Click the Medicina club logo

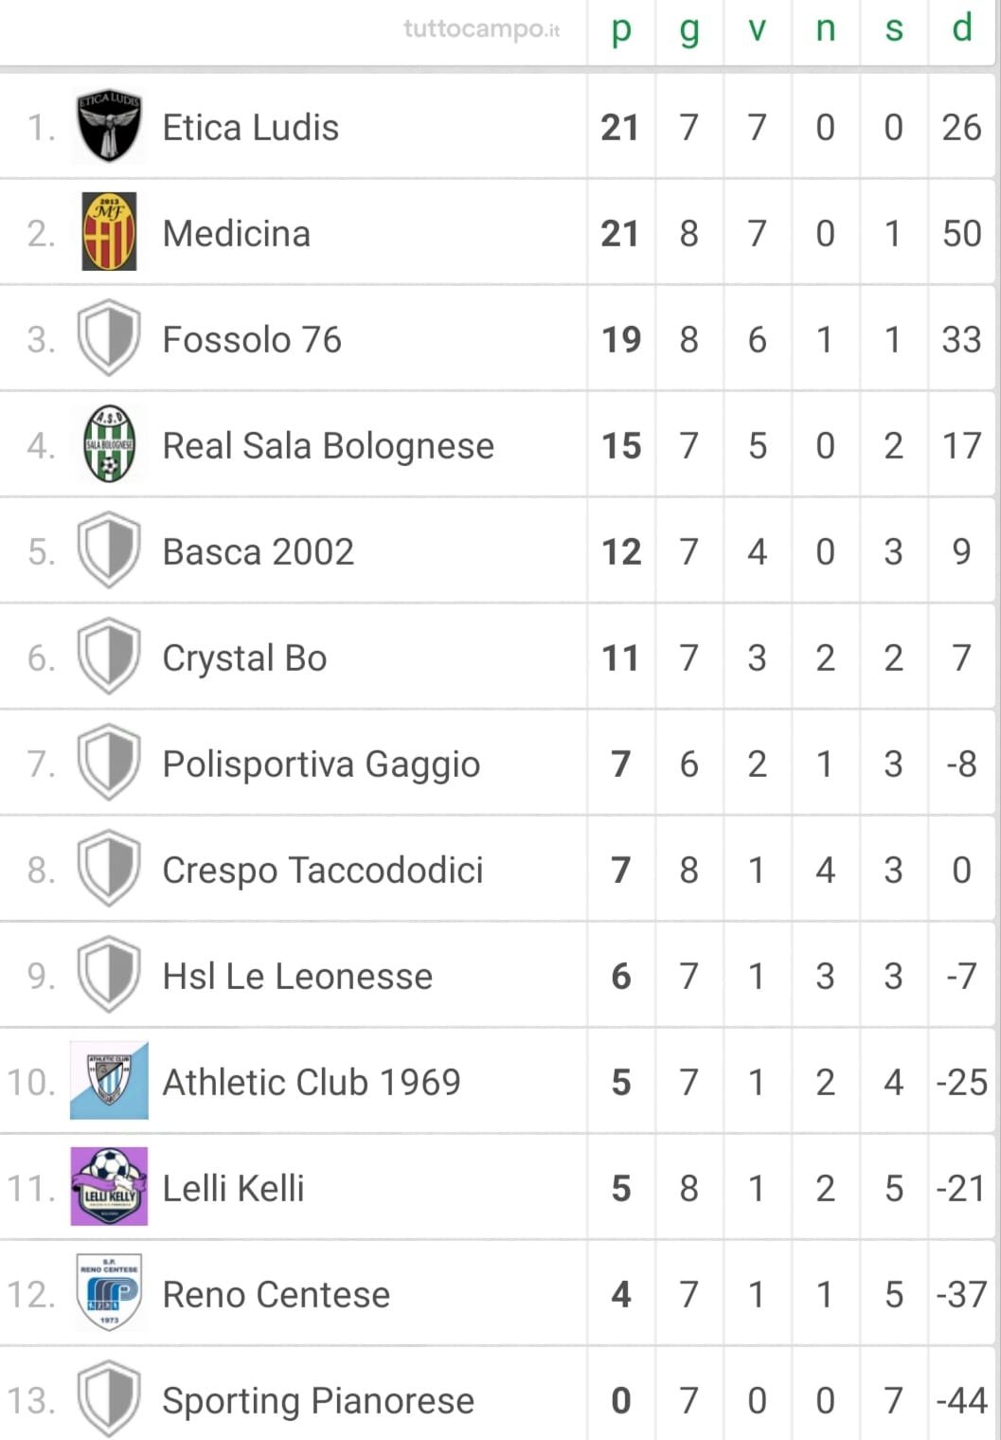(109, 232)
